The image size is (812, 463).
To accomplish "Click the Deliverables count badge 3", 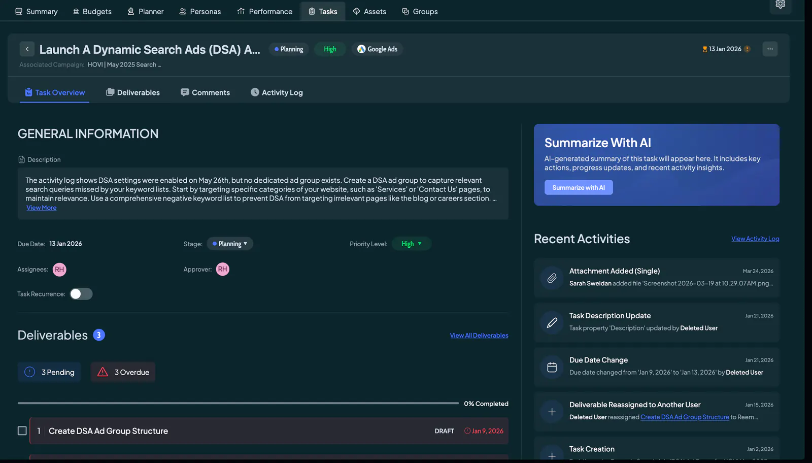I will click(99, 335).
